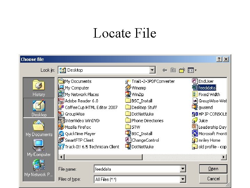The width and height of the screenshot is (250, 188).
Task: Select the ChangeControl file icon
Action: pyautogui.click(x=128, y=140)
